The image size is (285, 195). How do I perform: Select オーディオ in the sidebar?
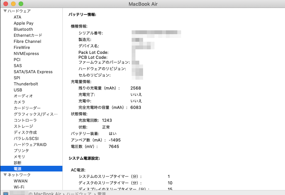[23, 96]
